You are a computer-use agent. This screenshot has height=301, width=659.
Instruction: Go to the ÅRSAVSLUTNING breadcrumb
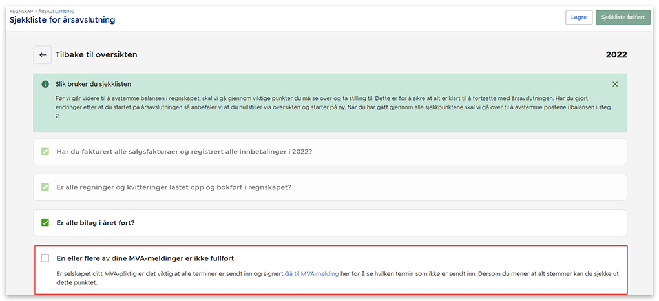point(56,12)
